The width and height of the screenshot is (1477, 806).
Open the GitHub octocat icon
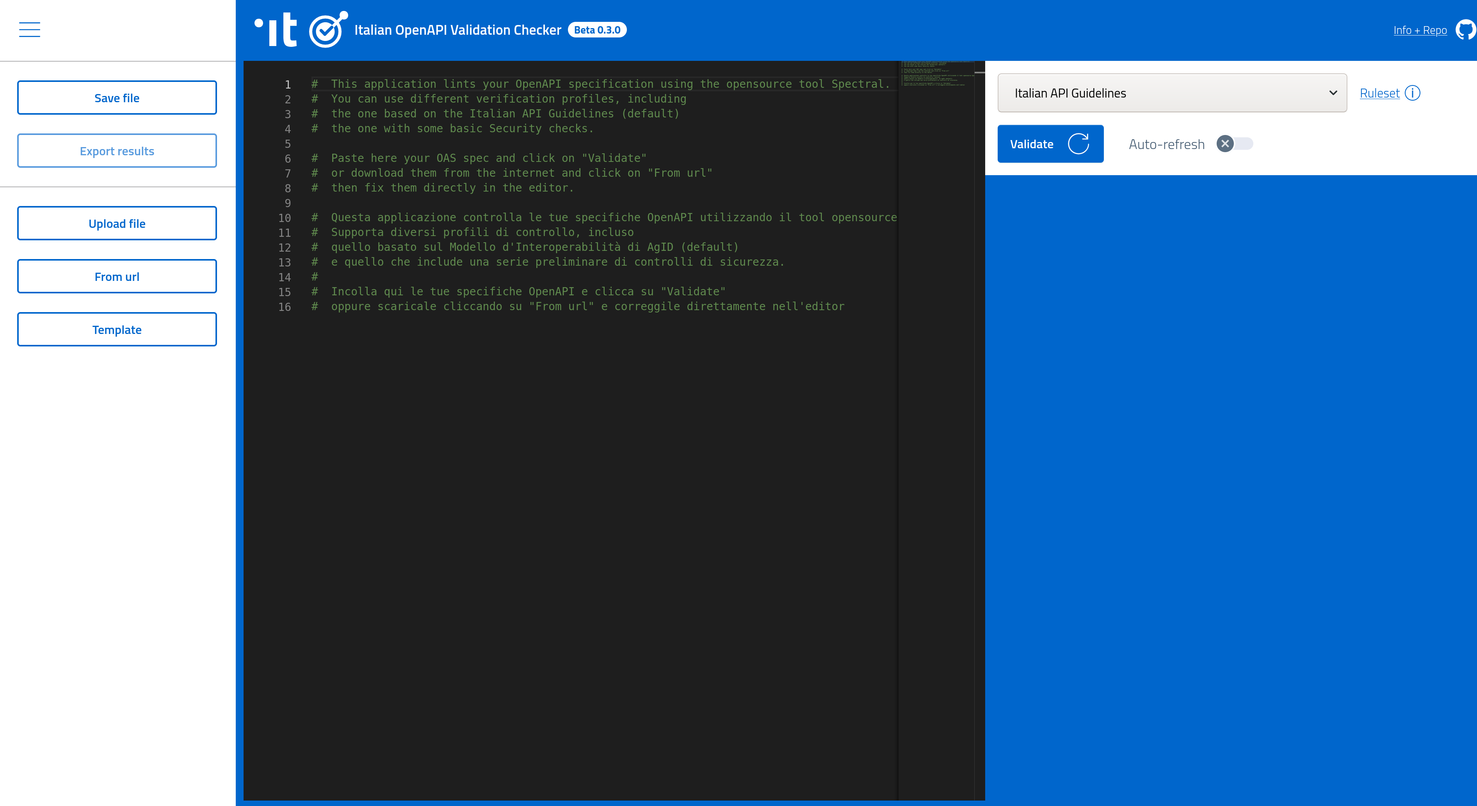(1466, 30)
